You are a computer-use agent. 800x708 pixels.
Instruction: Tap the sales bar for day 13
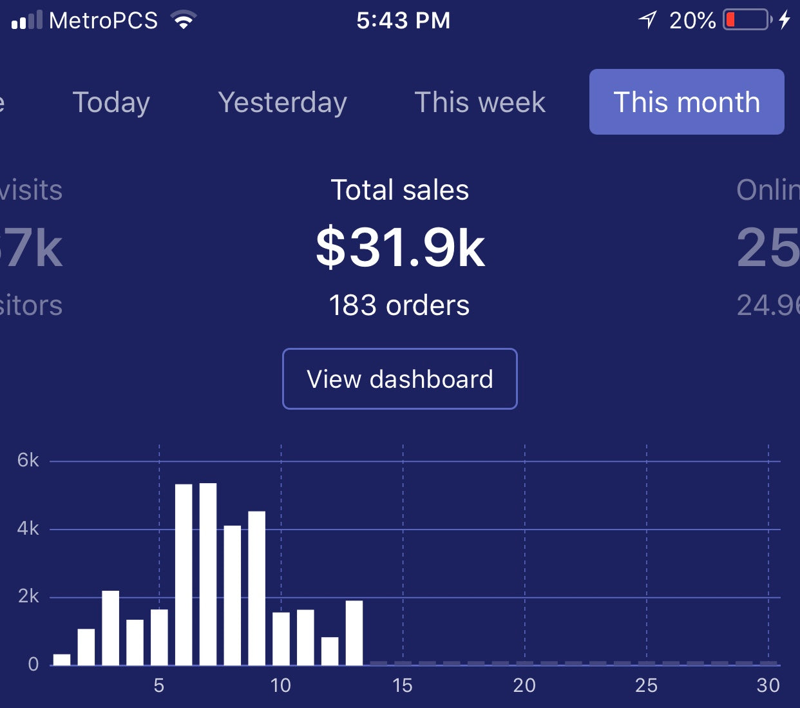point(354,633)
